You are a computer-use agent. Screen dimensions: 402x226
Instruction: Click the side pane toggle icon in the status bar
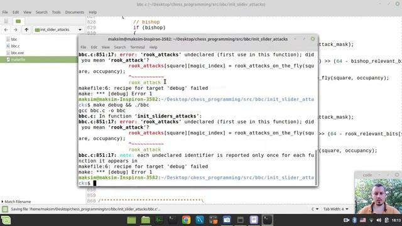(5, 209)
